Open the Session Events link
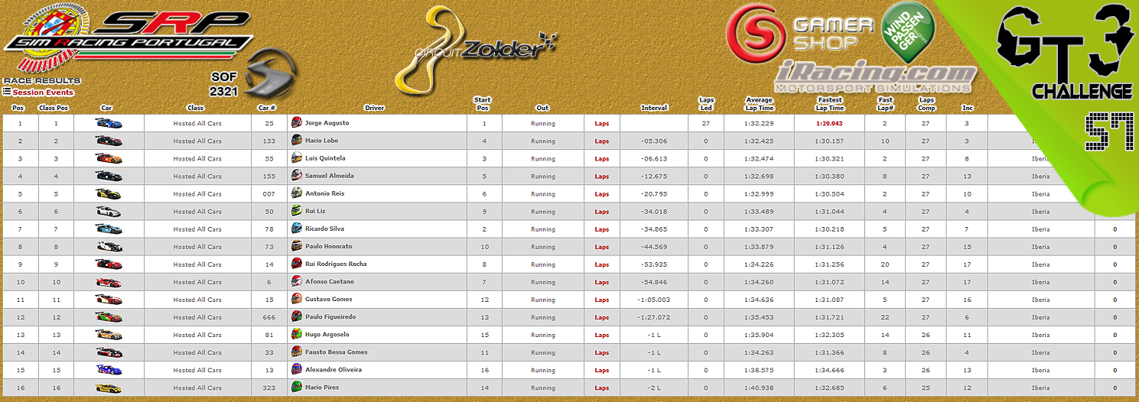Image resolution: width=1139 pixels, height=402 pixels. coord(43,92)
